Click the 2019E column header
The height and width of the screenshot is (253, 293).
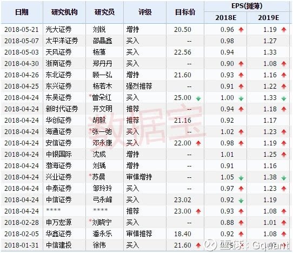tap(268, 18)
